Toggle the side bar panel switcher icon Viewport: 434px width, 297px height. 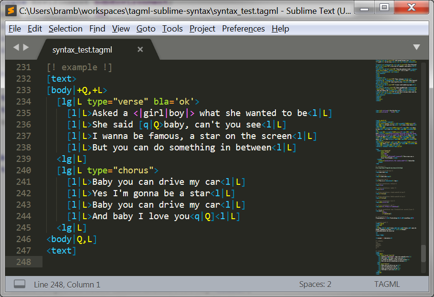tap(20, 284)
